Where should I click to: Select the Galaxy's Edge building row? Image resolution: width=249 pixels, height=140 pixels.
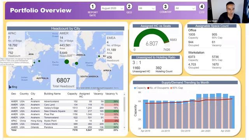65,108
